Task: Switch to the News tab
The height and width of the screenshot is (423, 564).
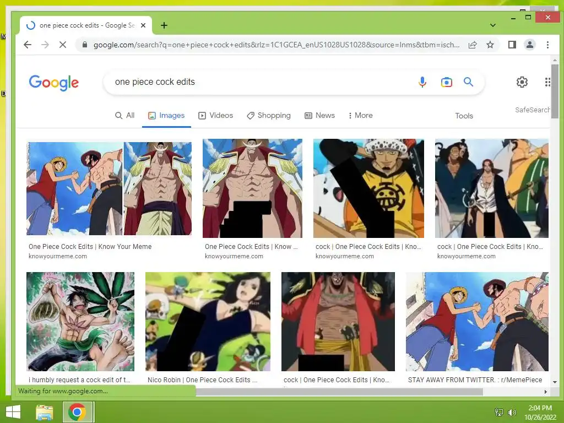Action: click(320, 116)
